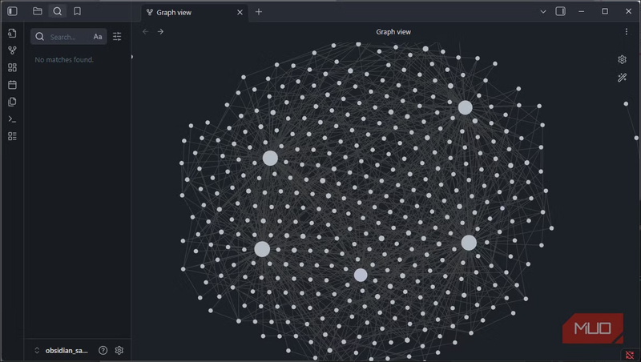Click the templates icon in ribbon

click(x=12, y=102)
